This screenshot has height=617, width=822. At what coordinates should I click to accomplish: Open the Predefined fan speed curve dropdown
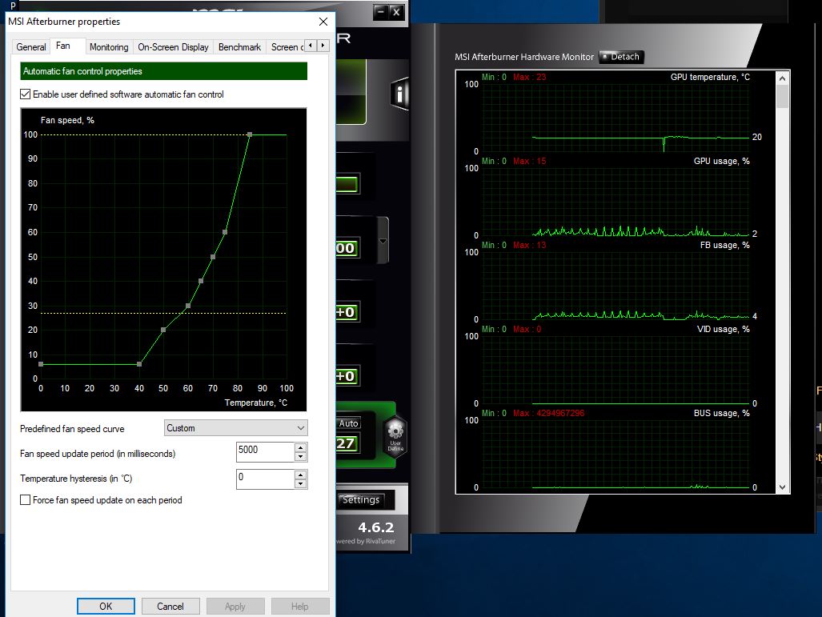pyautogui.click(x=235, y=428)
